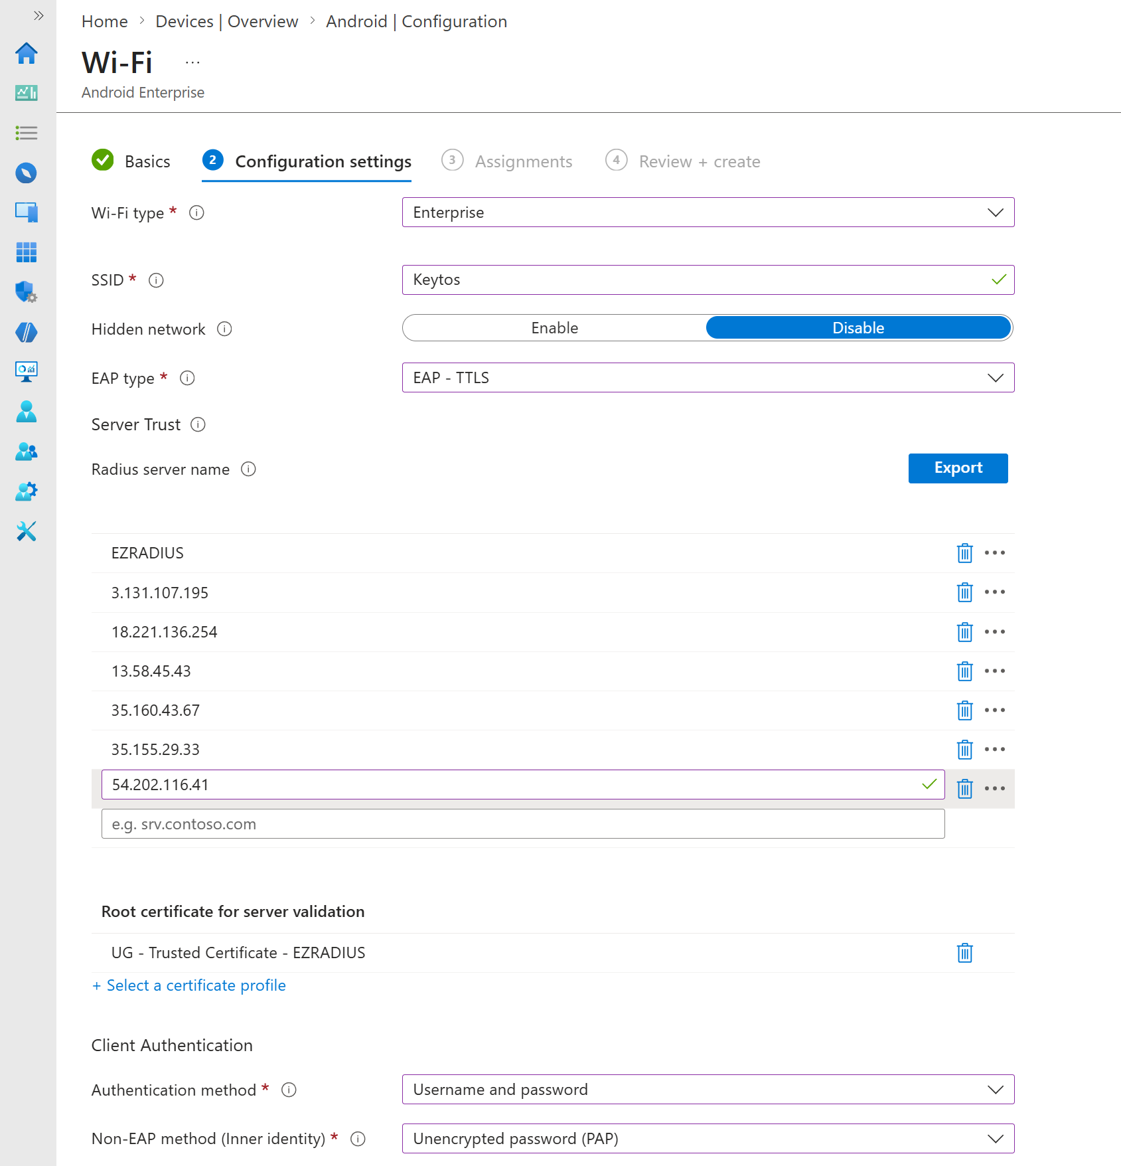1121x1166 pixels.
Task: Expand the Wi-Fi type dropdown
Action: (x=995, y=212)
